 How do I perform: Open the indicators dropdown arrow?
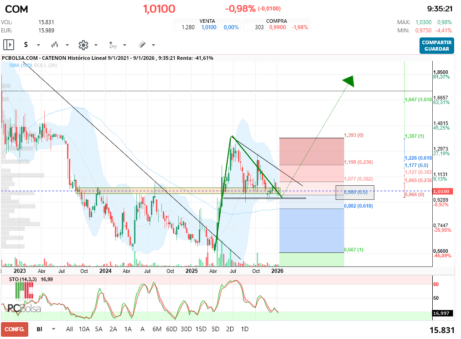point(124,45)
